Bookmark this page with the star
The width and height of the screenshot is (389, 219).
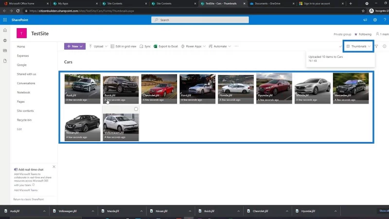point(363,11)
